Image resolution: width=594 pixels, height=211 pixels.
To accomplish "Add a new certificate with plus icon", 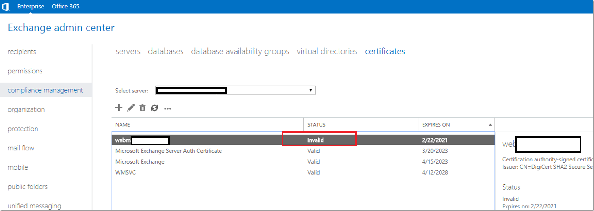I will (119, 108).
